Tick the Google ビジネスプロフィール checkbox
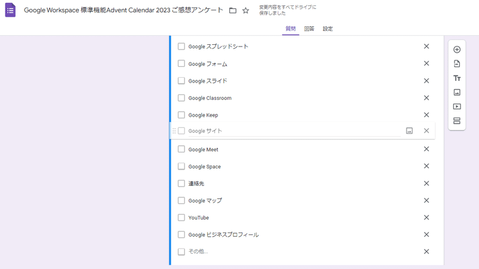This screenshot has width=479, height=269. tap(181, 234)
